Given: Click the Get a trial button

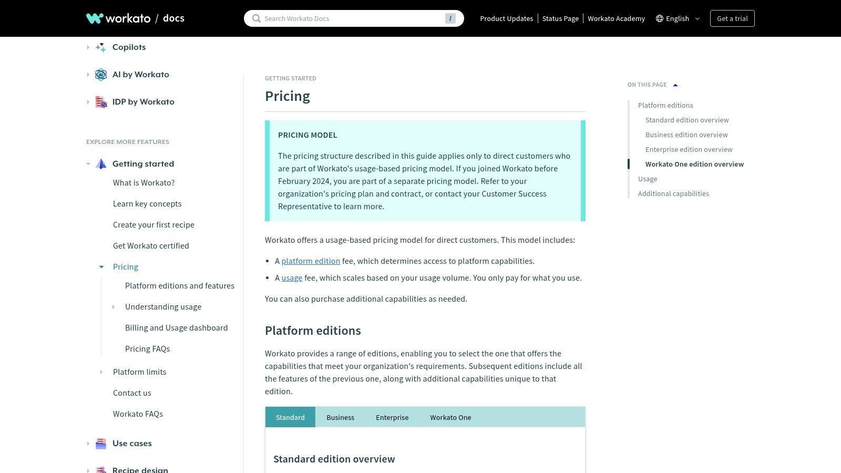Looking at the screenshot, I should 732,18.
